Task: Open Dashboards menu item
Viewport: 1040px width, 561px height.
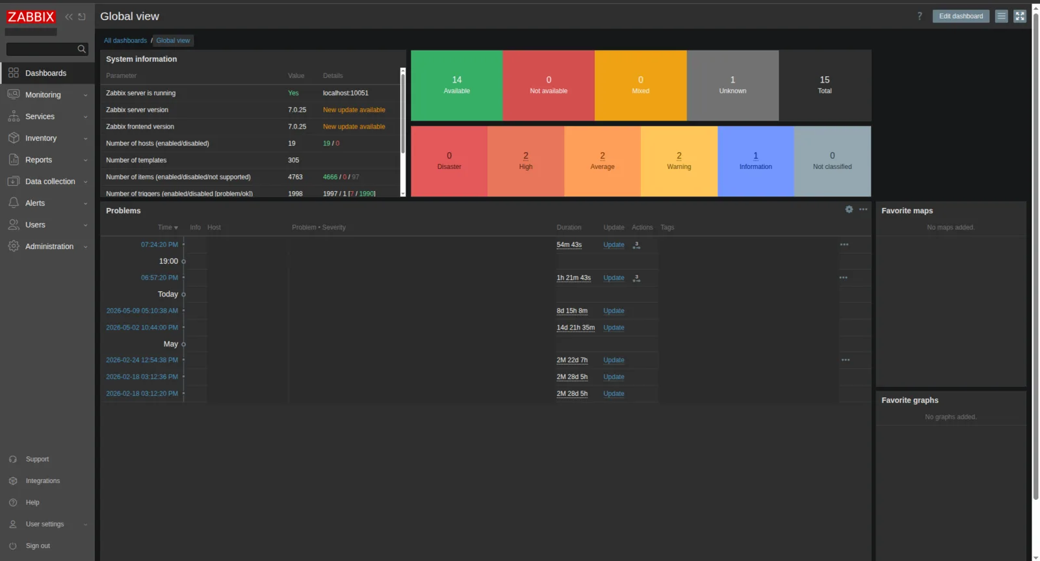Action: click(x=47, y=73)
